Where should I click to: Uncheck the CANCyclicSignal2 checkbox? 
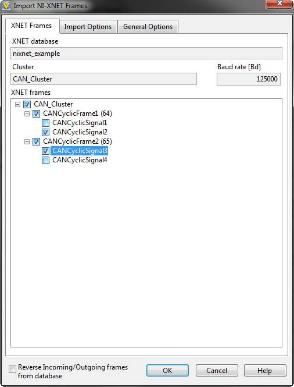45,132
